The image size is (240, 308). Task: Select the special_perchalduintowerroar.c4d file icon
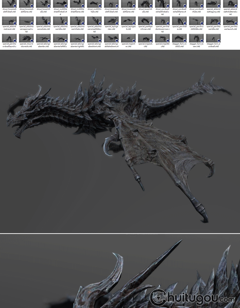coord(163,21)
